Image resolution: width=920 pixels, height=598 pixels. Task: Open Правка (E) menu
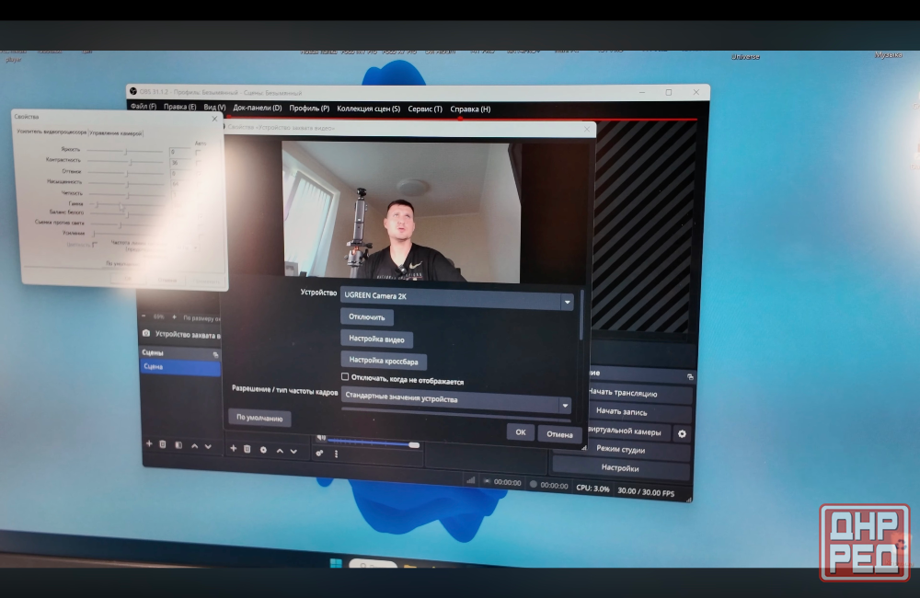(179, 107)
